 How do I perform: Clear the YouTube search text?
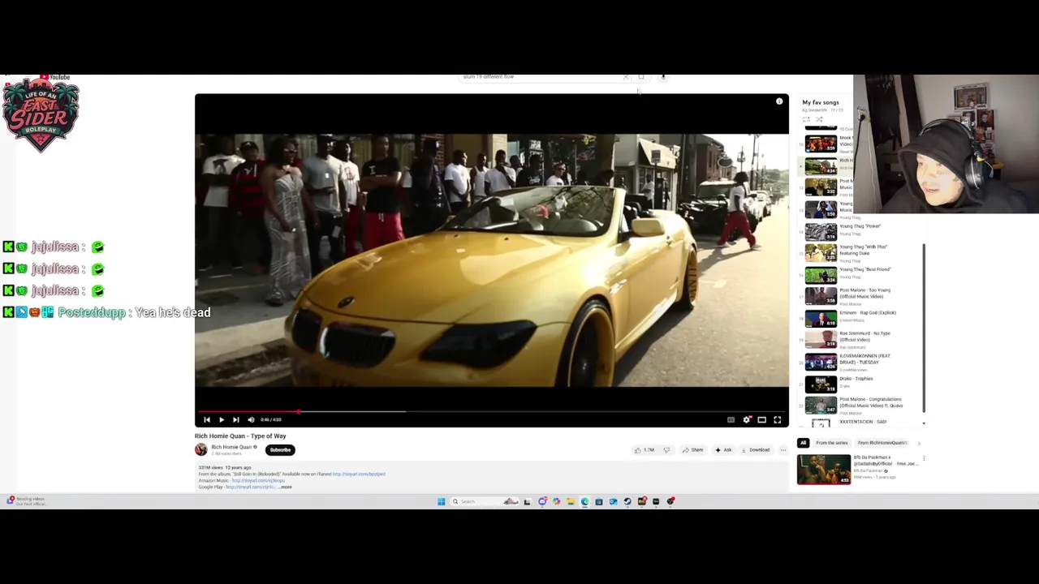point(626,77)
